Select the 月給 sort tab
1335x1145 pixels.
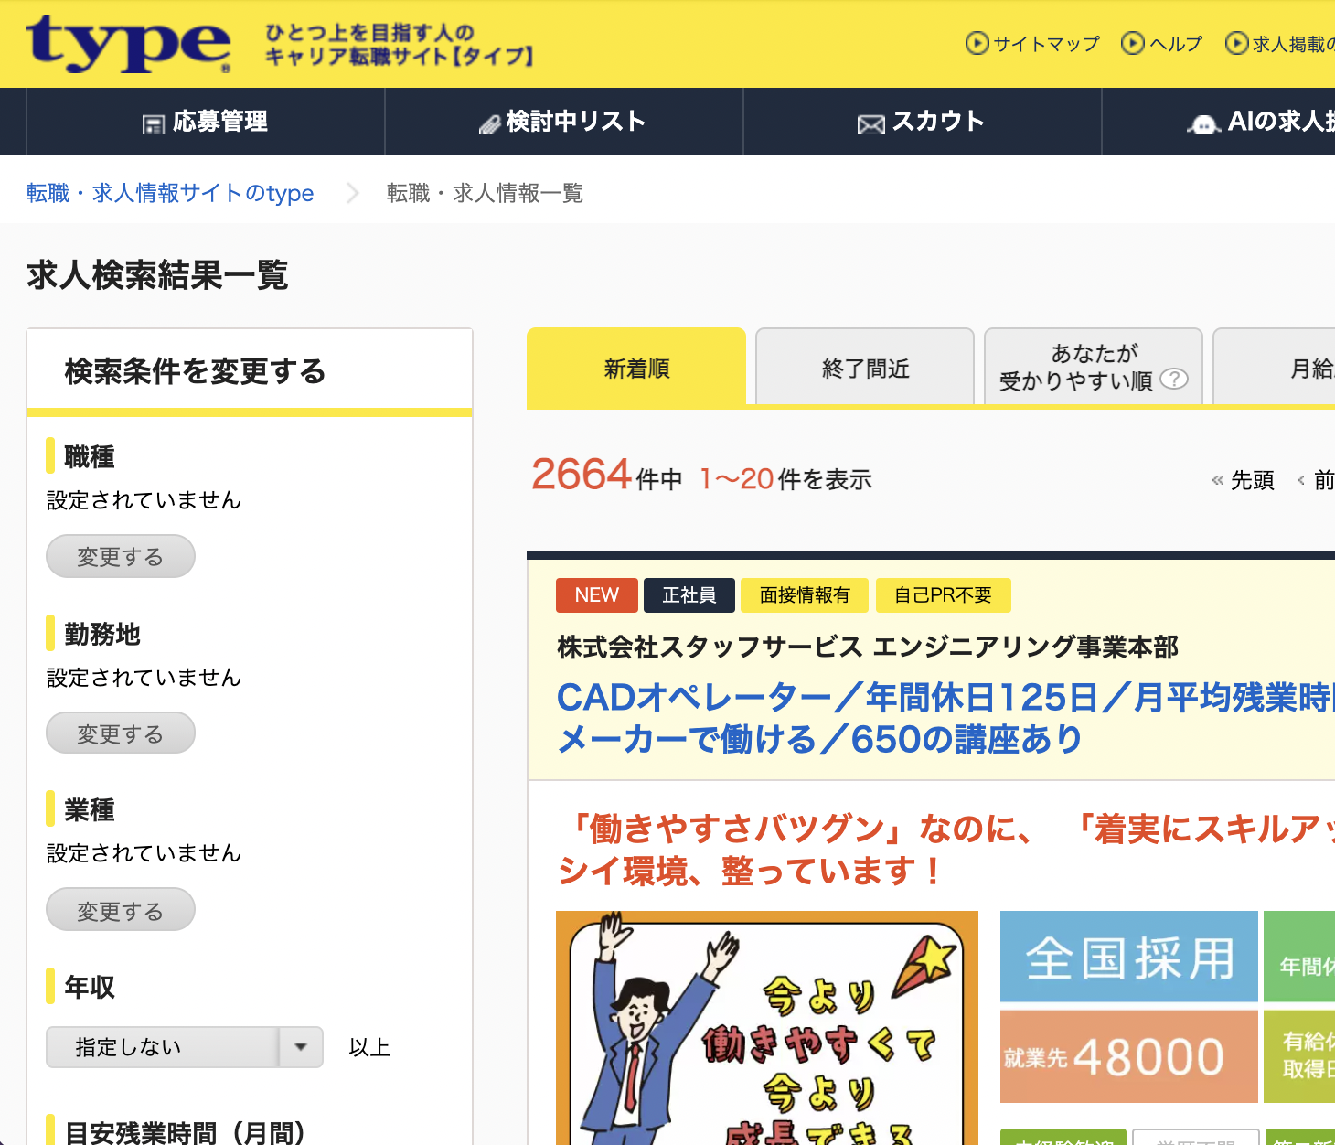[x=1275, y=368]
